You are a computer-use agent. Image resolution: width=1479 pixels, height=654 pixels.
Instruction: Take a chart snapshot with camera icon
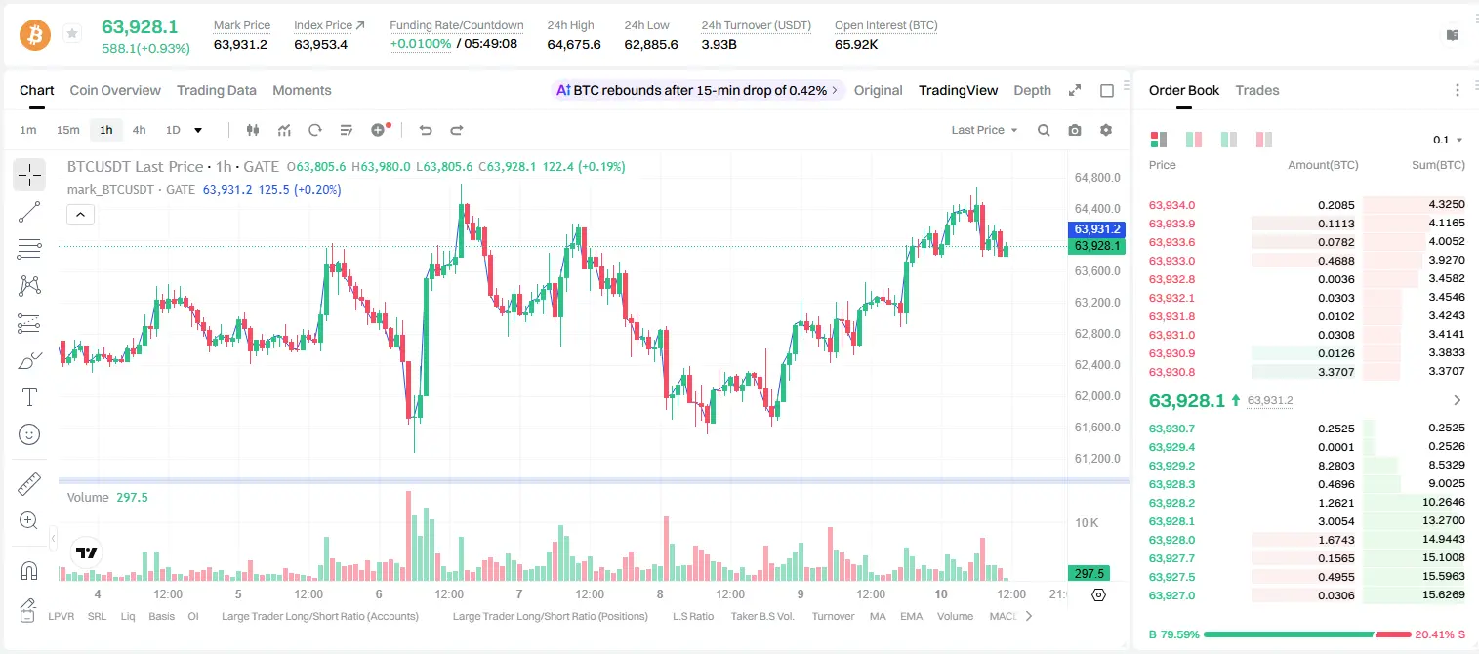[1075, 130]
